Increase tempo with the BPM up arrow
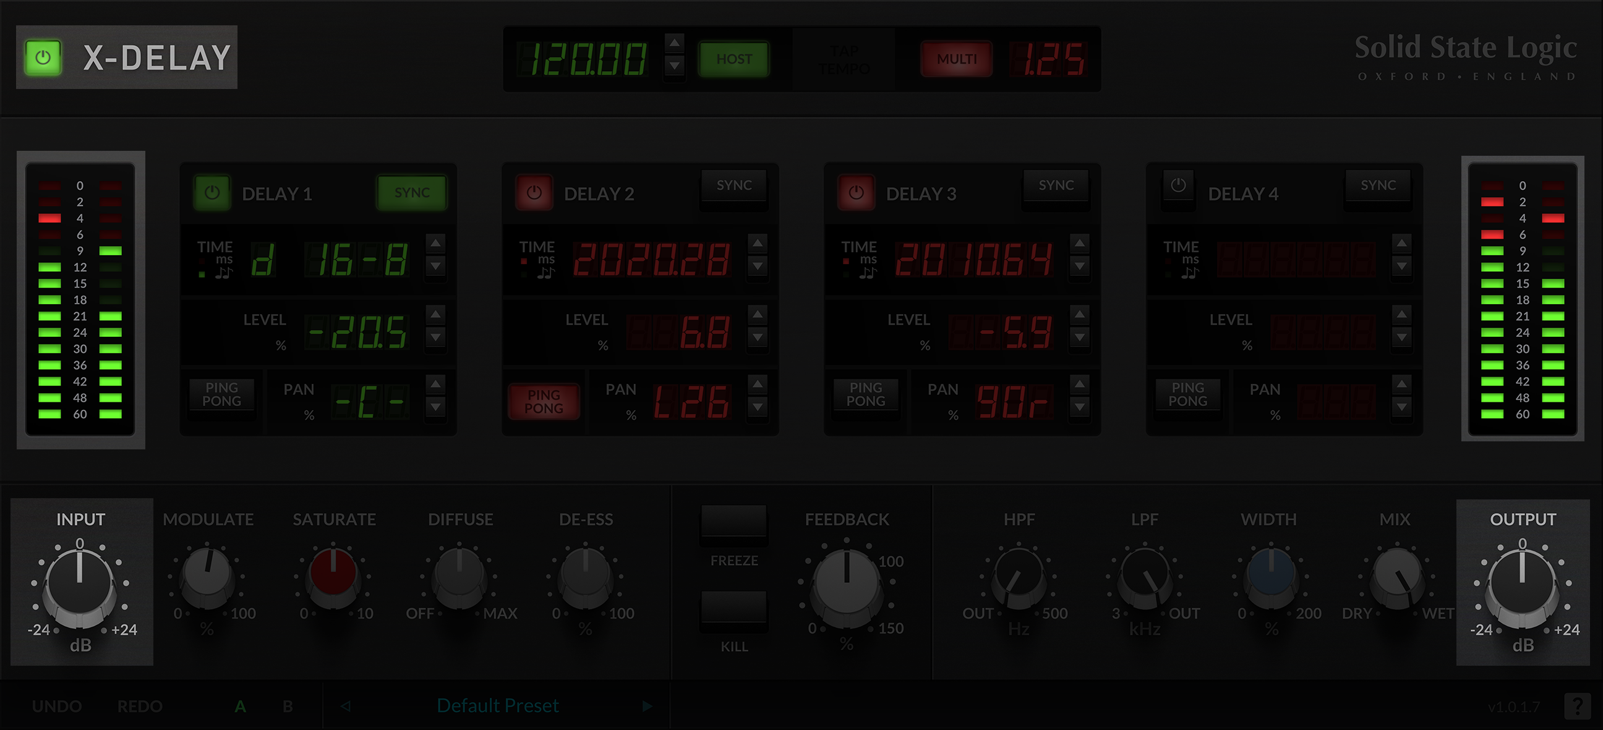 [x=675, y=43]
